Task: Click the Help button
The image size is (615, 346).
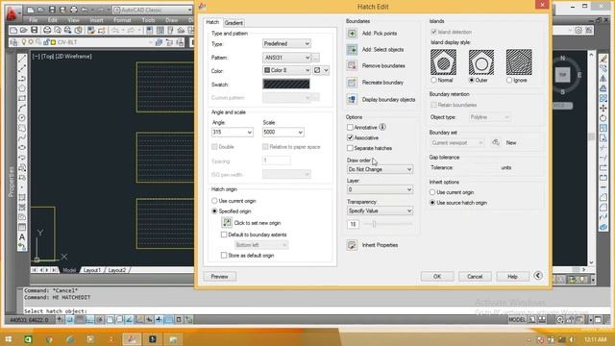Action: click(x=512, y=277)
